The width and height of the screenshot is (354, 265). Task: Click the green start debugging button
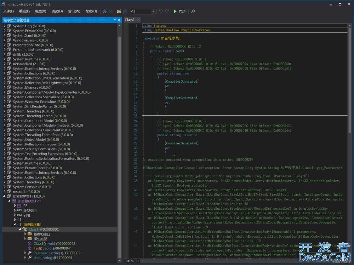point(179,11)
